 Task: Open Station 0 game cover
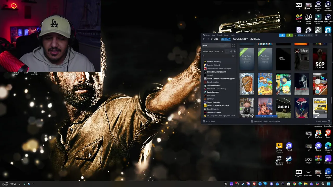coord(283,108)
